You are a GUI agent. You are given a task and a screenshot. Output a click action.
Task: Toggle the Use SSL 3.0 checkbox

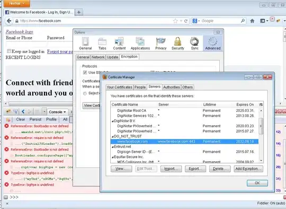(x=85, y=73)
